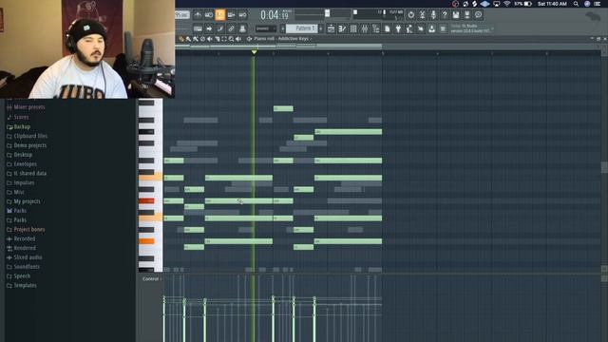Screen dimensions: 608x342
Task: Open the audio editor scissors icon
Action: pyautogui.click(x=422, y=15)
